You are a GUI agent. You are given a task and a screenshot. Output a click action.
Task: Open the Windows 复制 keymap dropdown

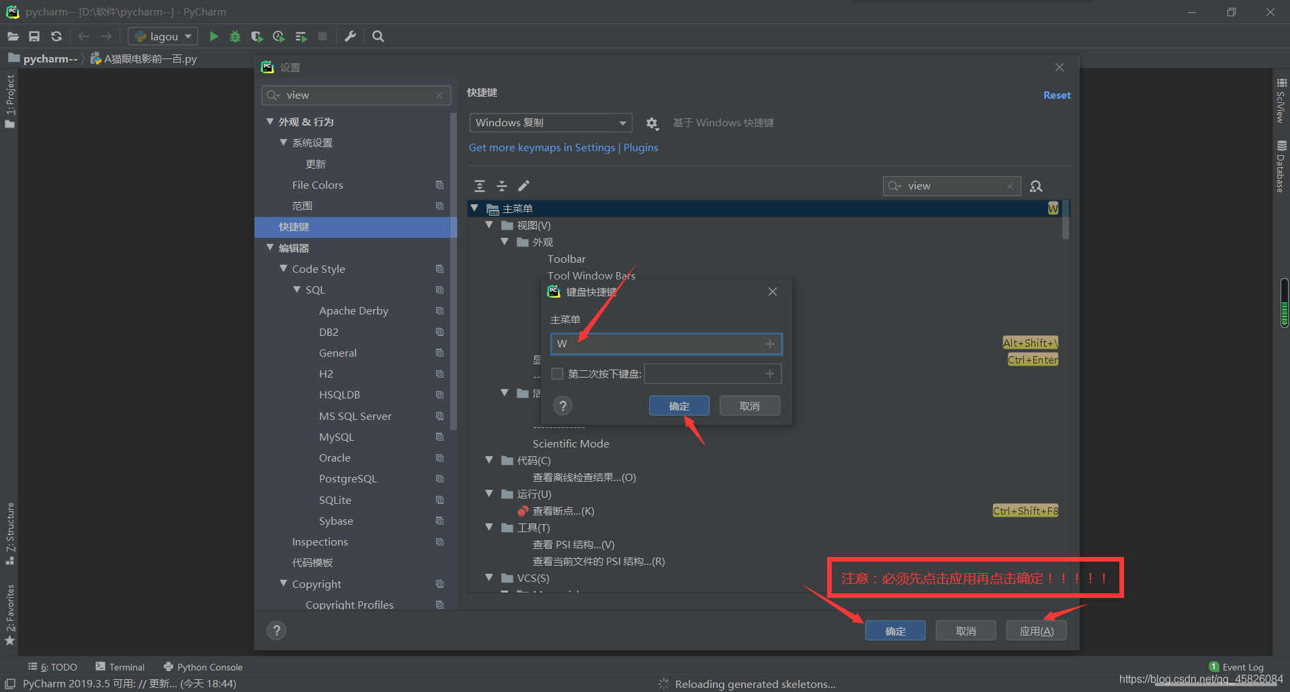[x=551, y=123]
